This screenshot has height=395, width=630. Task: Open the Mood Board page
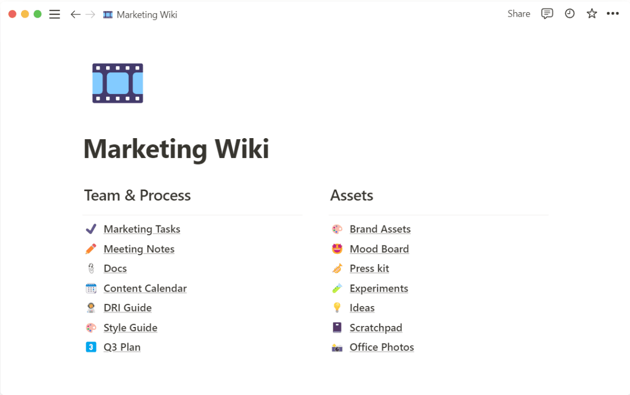click(379, 249)
